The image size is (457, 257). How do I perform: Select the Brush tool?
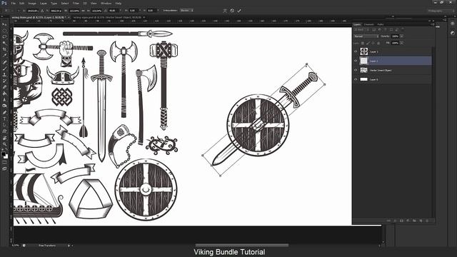pos(4,69)
